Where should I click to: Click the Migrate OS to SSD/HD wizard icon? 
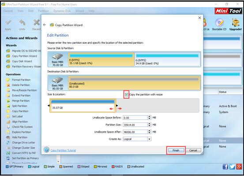tap(8, 51)
